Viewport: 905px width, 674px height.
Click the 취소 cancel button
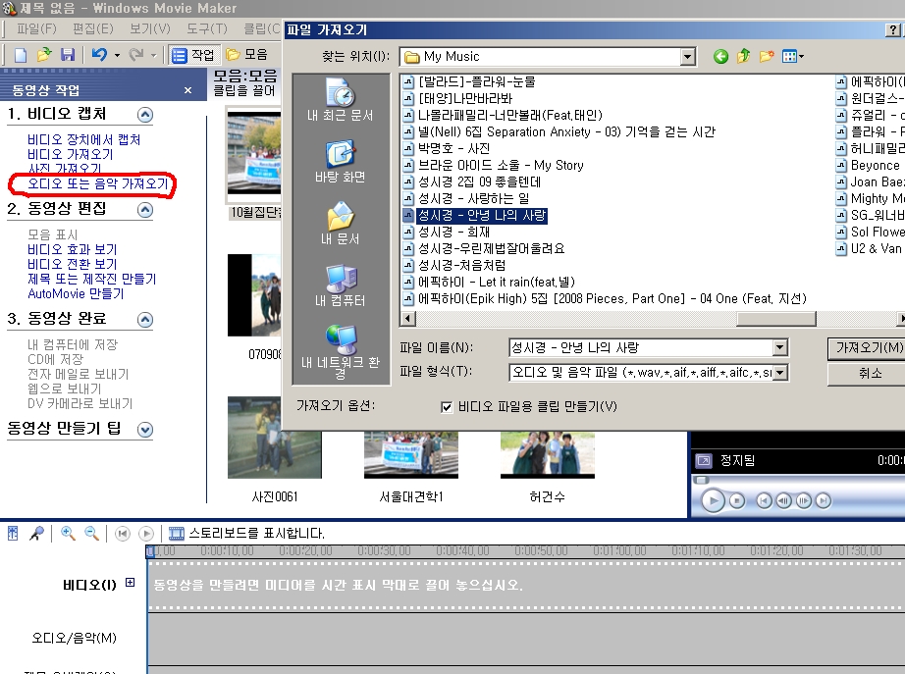click(867, 374)
